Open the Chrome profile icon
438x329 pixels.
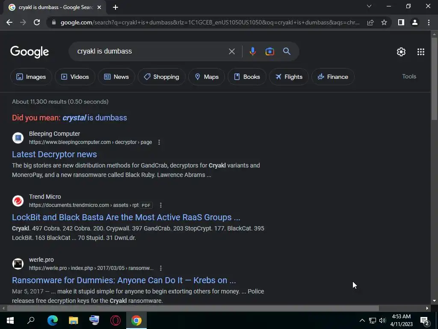[x=415, y=22]
